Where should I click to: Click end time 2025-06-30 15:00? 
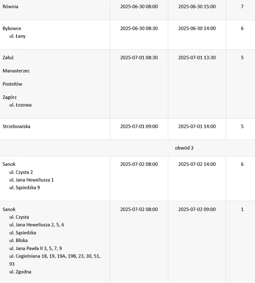coord(197,7)
